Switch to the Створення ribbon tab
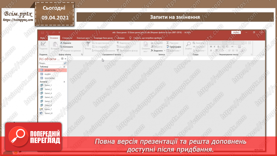277x156 pixels. point(67,38)
